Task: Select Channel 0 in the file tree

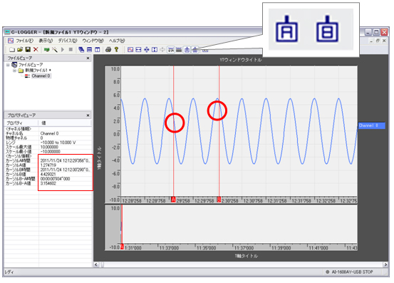Action: (x=41, y=76)
